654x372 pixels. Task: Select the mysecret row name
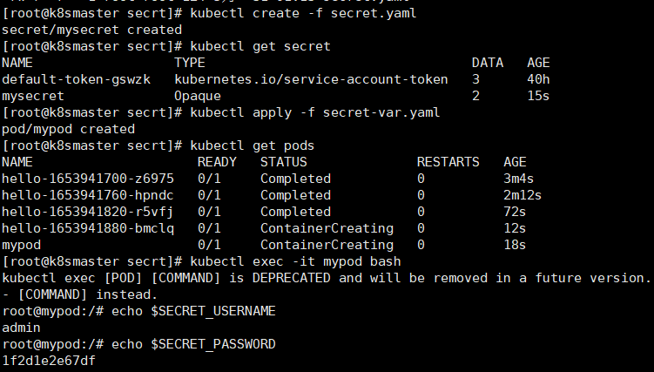tap(33, 96)
